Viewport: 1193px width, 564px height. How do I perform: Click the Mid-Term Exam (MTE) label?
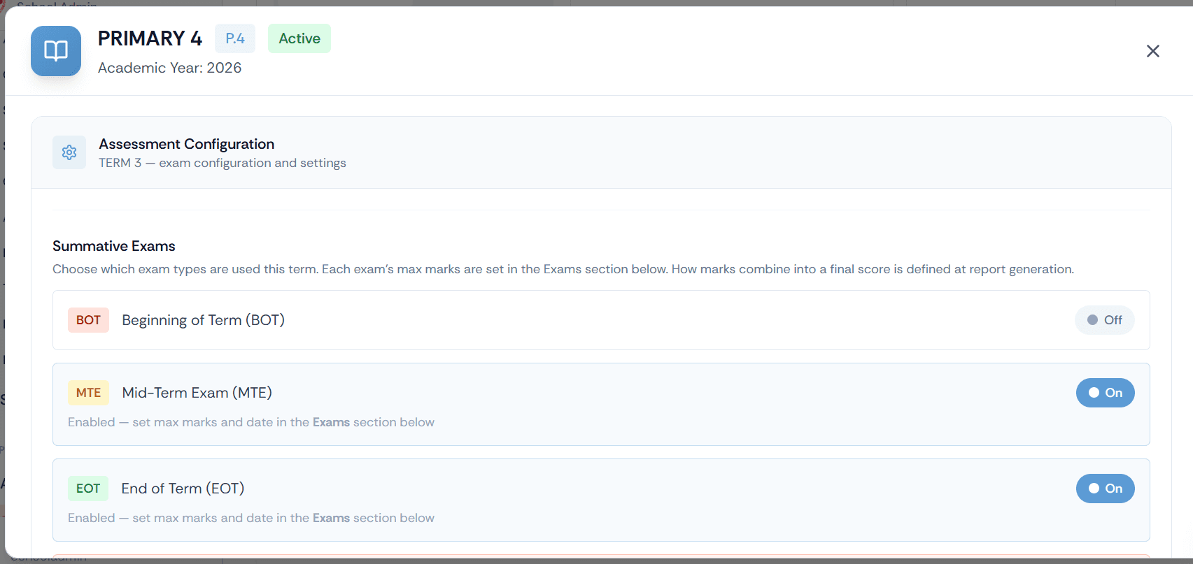pyautogui.click(x=197, y=393)
